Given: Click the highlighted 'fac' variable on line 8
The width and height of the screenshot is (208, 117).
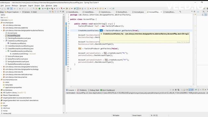Looking at the screenshot, I should (x=101, y=31).
